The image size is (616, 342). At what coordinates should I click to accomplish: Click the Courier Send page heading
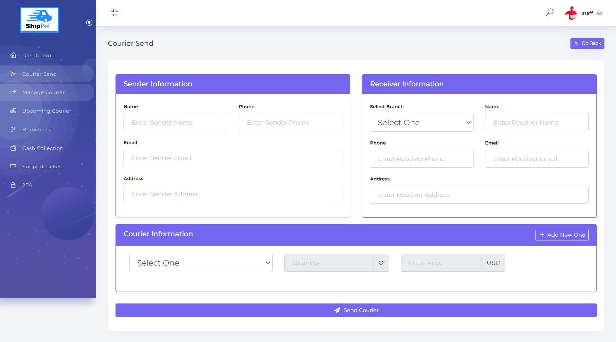[x=131, y=43]
